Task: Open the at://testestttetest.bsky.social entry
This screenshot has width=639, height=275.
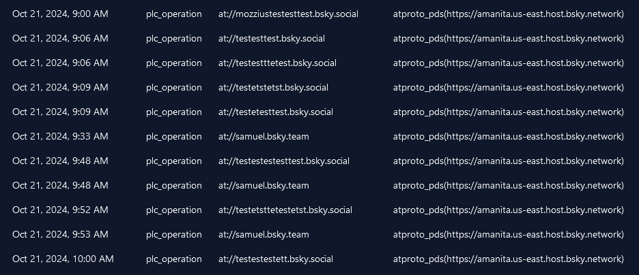Action: [x=277, y=63]
